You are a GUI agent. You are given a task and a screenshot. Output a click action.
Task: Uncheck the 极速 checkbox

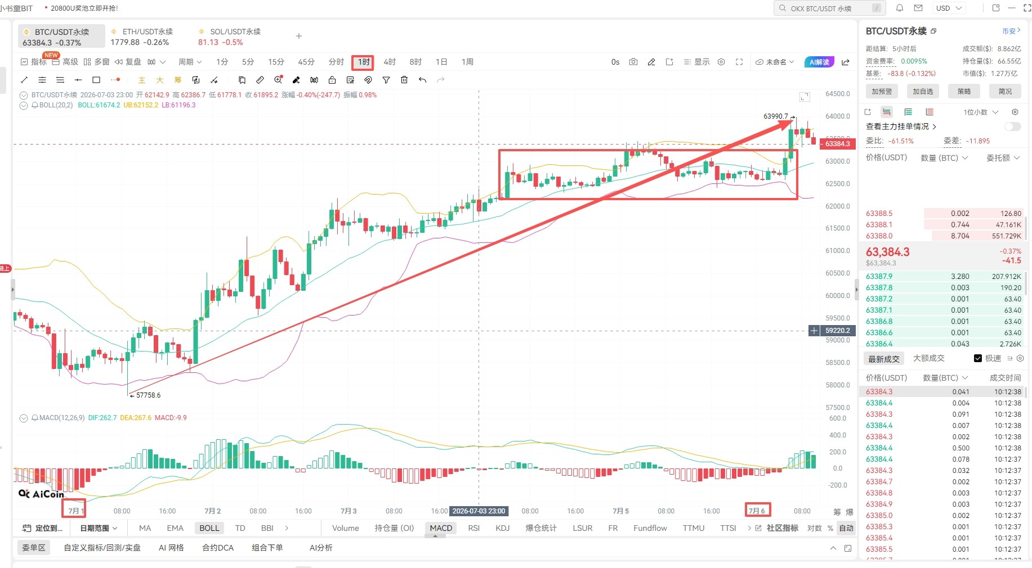click(978, 358)
